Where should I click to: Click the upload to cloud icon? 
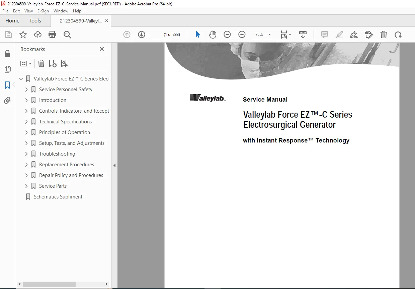(38, 35)
